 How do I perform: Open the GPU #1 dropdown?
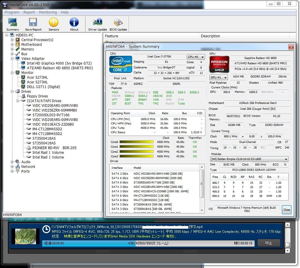(219, 77)
